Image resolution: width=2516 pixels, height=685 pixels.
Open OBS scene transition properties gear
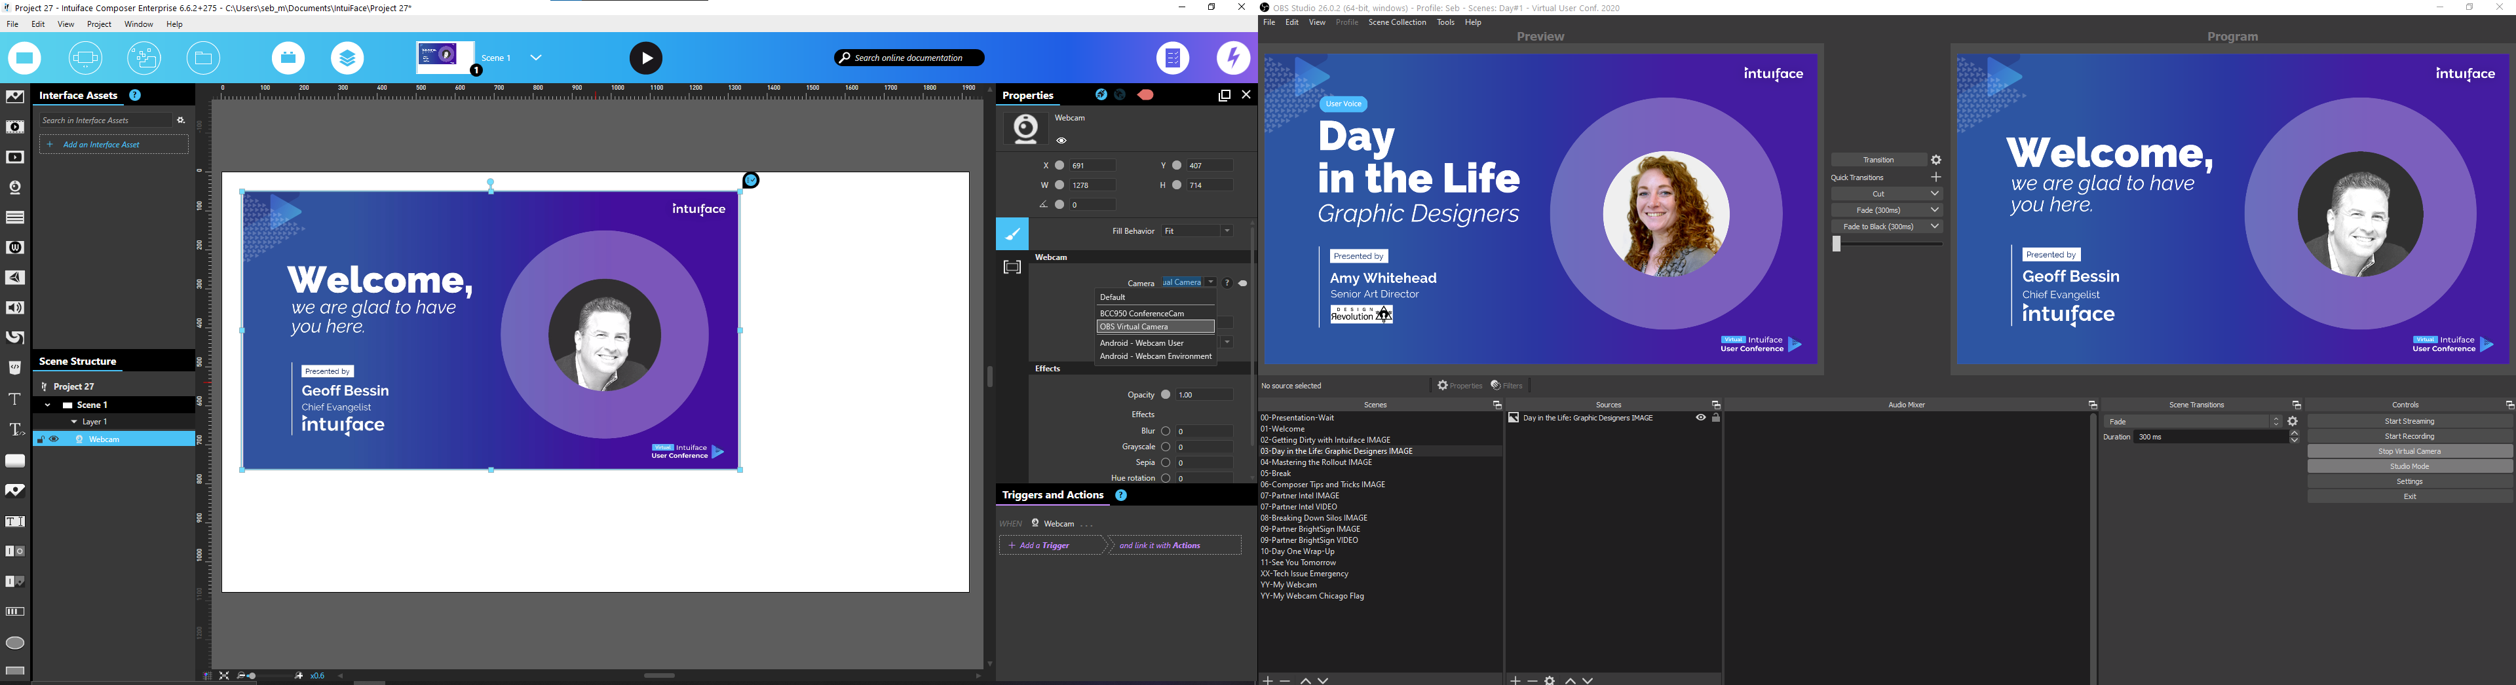click(2293, 422)
